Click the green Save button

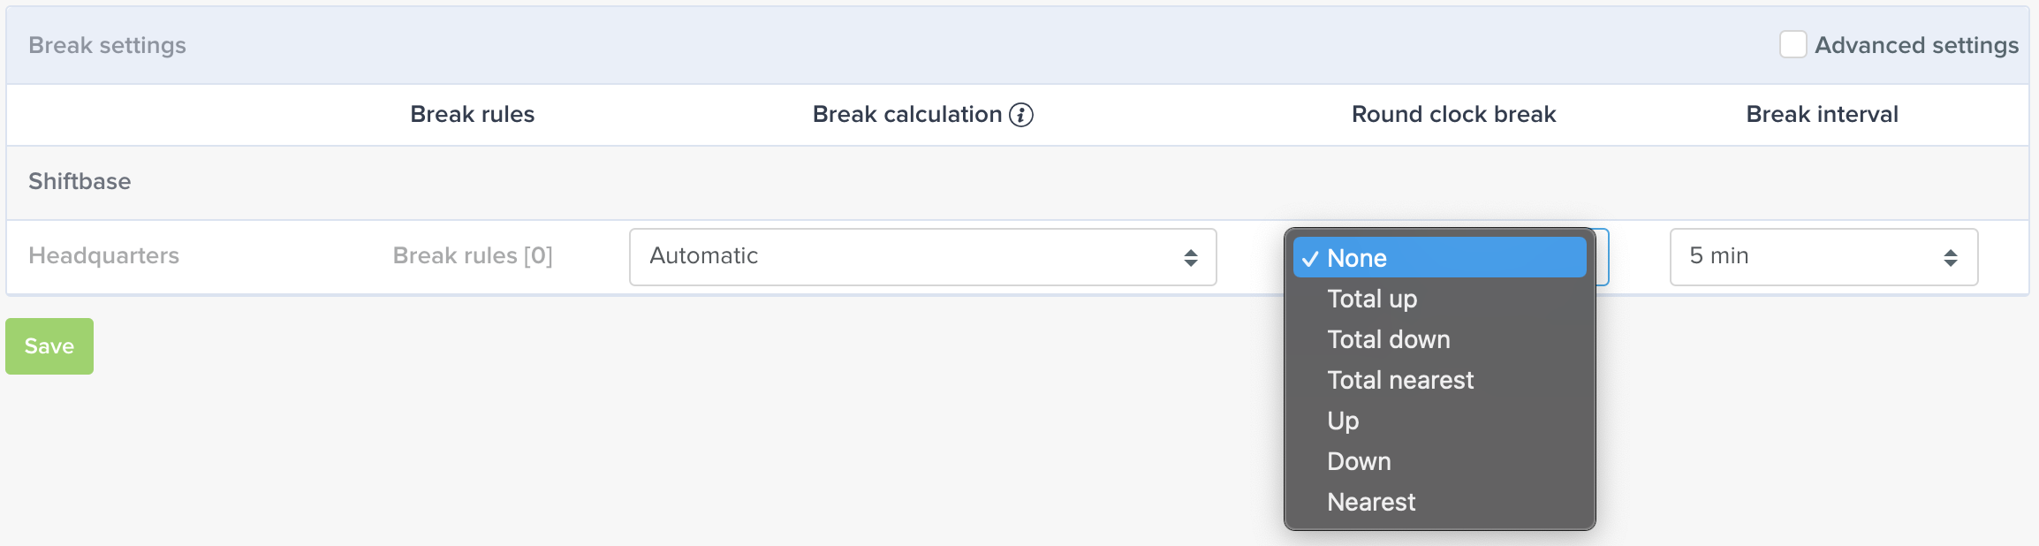(49, 346)
